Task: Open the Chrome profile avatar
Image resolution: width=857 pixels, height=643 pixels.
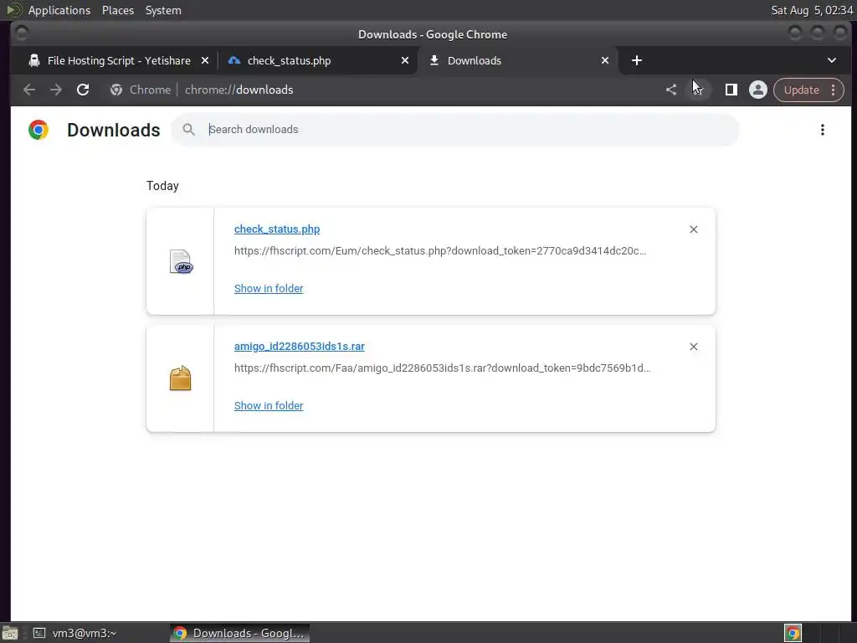Action: (757, 90)
